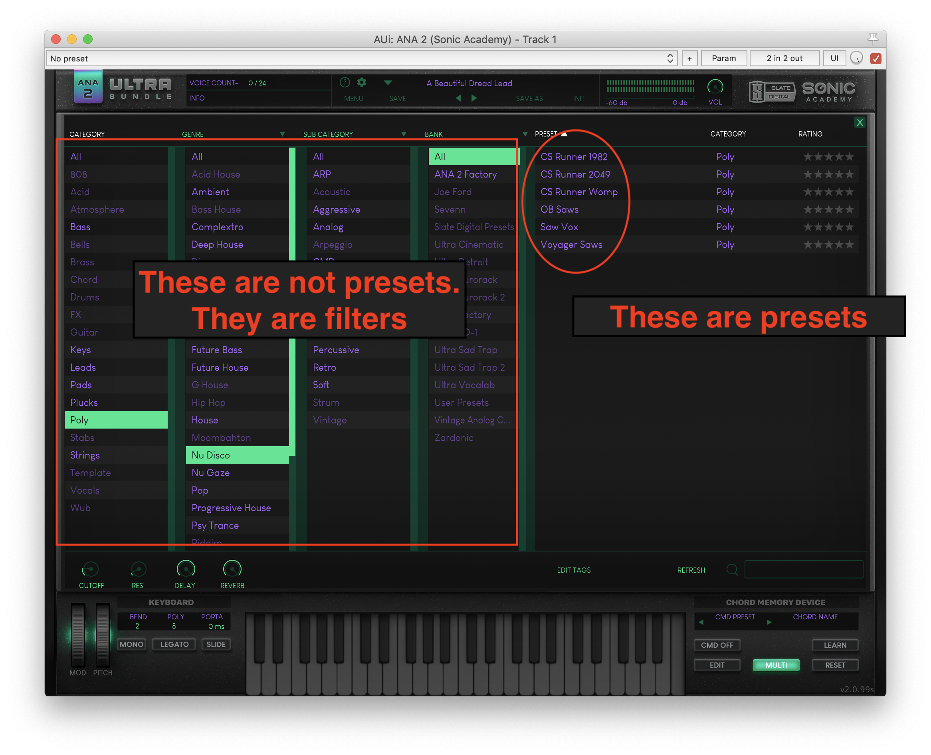Select next CMD preset arrow
This screenshot has width=931, height=755.
tap(769, 623)
